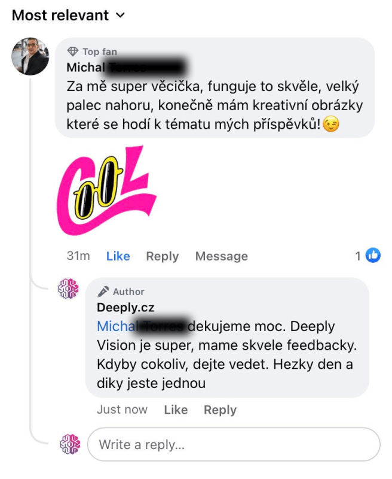Open the reaction count of 1
The height and width of the screenshot is (479, 392).
tap(358, 256)
